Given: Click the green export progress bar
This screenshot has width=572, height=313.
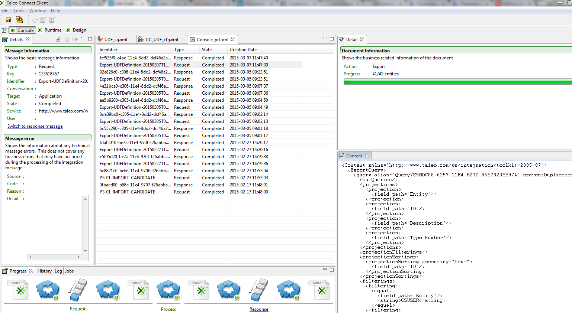Looking at the screenshot, I should pos(457,82).
